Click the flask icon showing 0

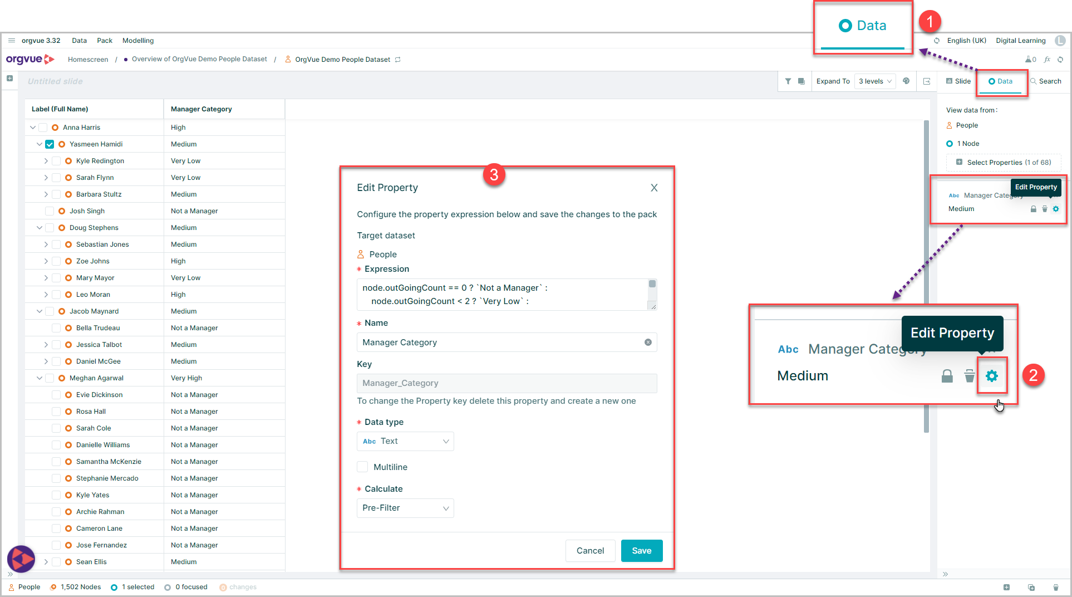[x=1030, y=60]
